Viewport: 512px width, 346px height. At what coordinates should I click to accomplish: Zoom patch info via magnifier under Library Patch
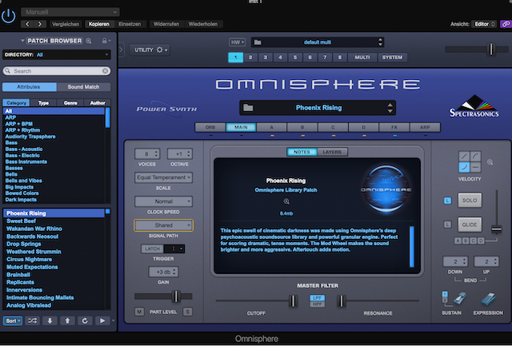286,201
